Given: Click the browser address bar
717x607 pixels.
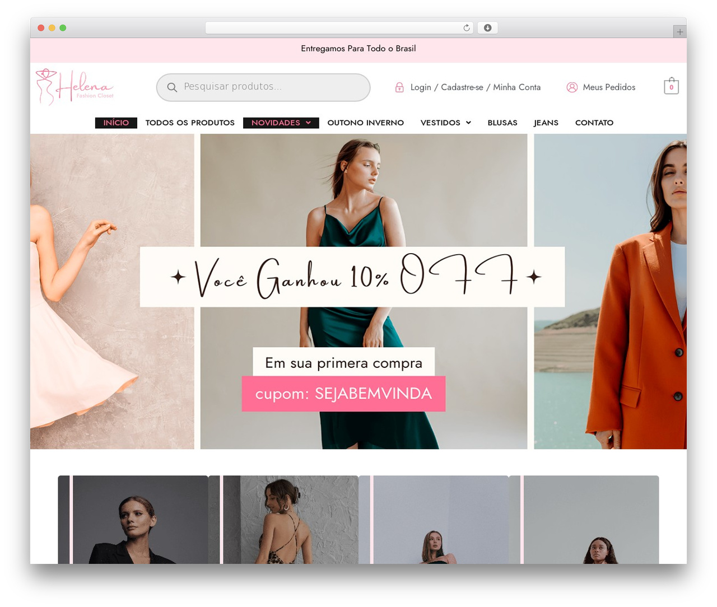Looking at the screenshot, I should [339, 28].
